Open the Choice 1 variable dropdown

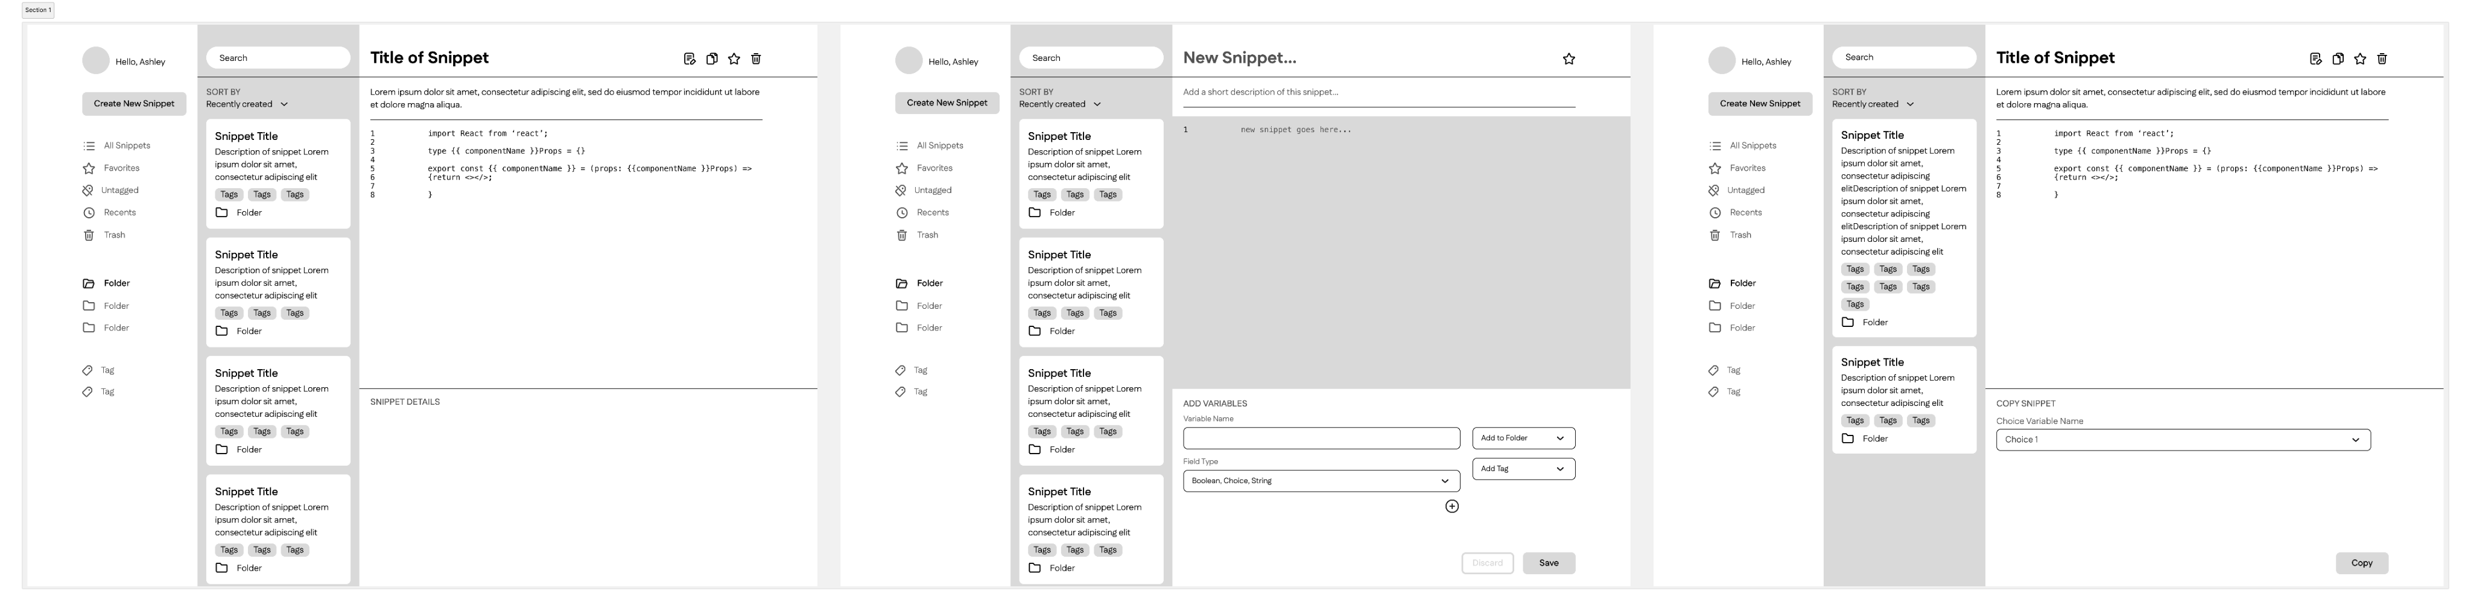coord(2182,439)
